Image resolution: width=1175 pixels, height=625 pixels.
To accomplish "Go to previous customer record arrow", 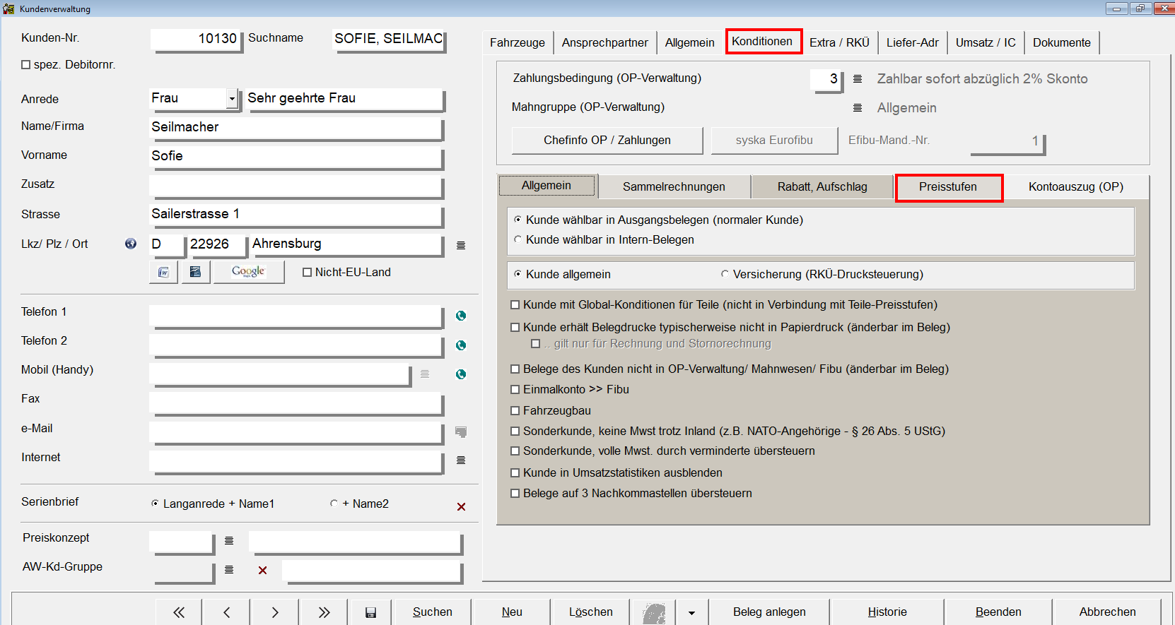I will (226, 612).
